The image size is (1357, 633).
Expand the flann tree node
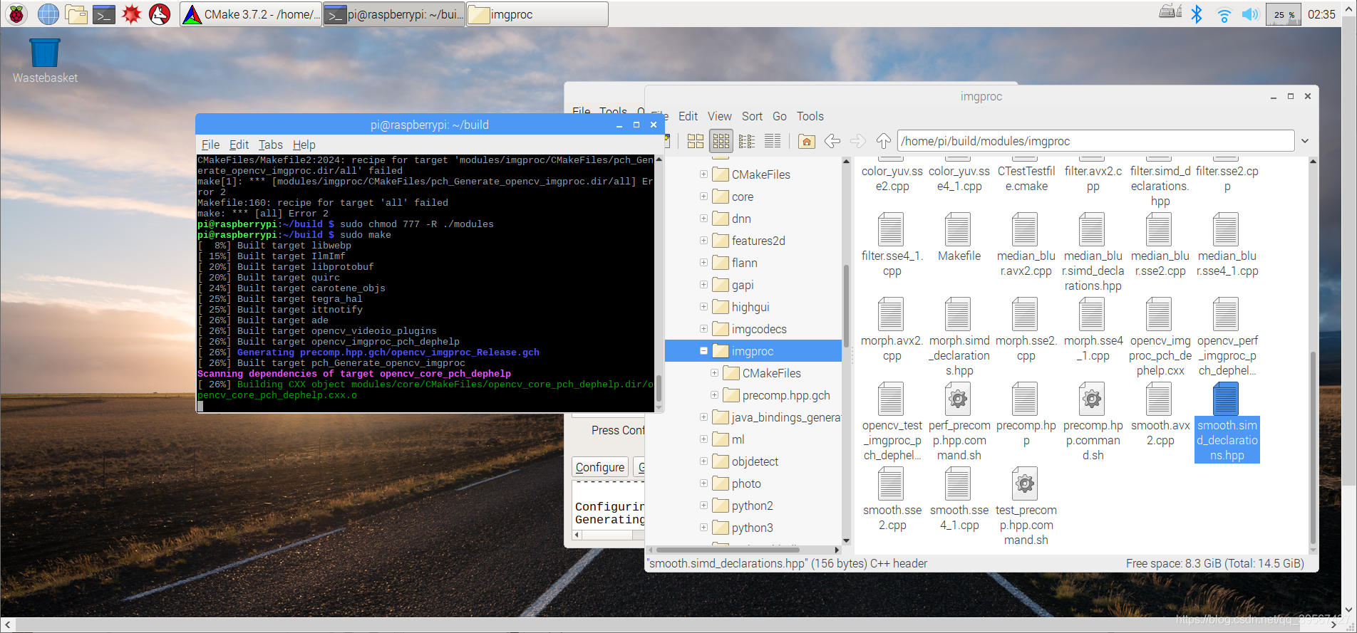point(703,262)
